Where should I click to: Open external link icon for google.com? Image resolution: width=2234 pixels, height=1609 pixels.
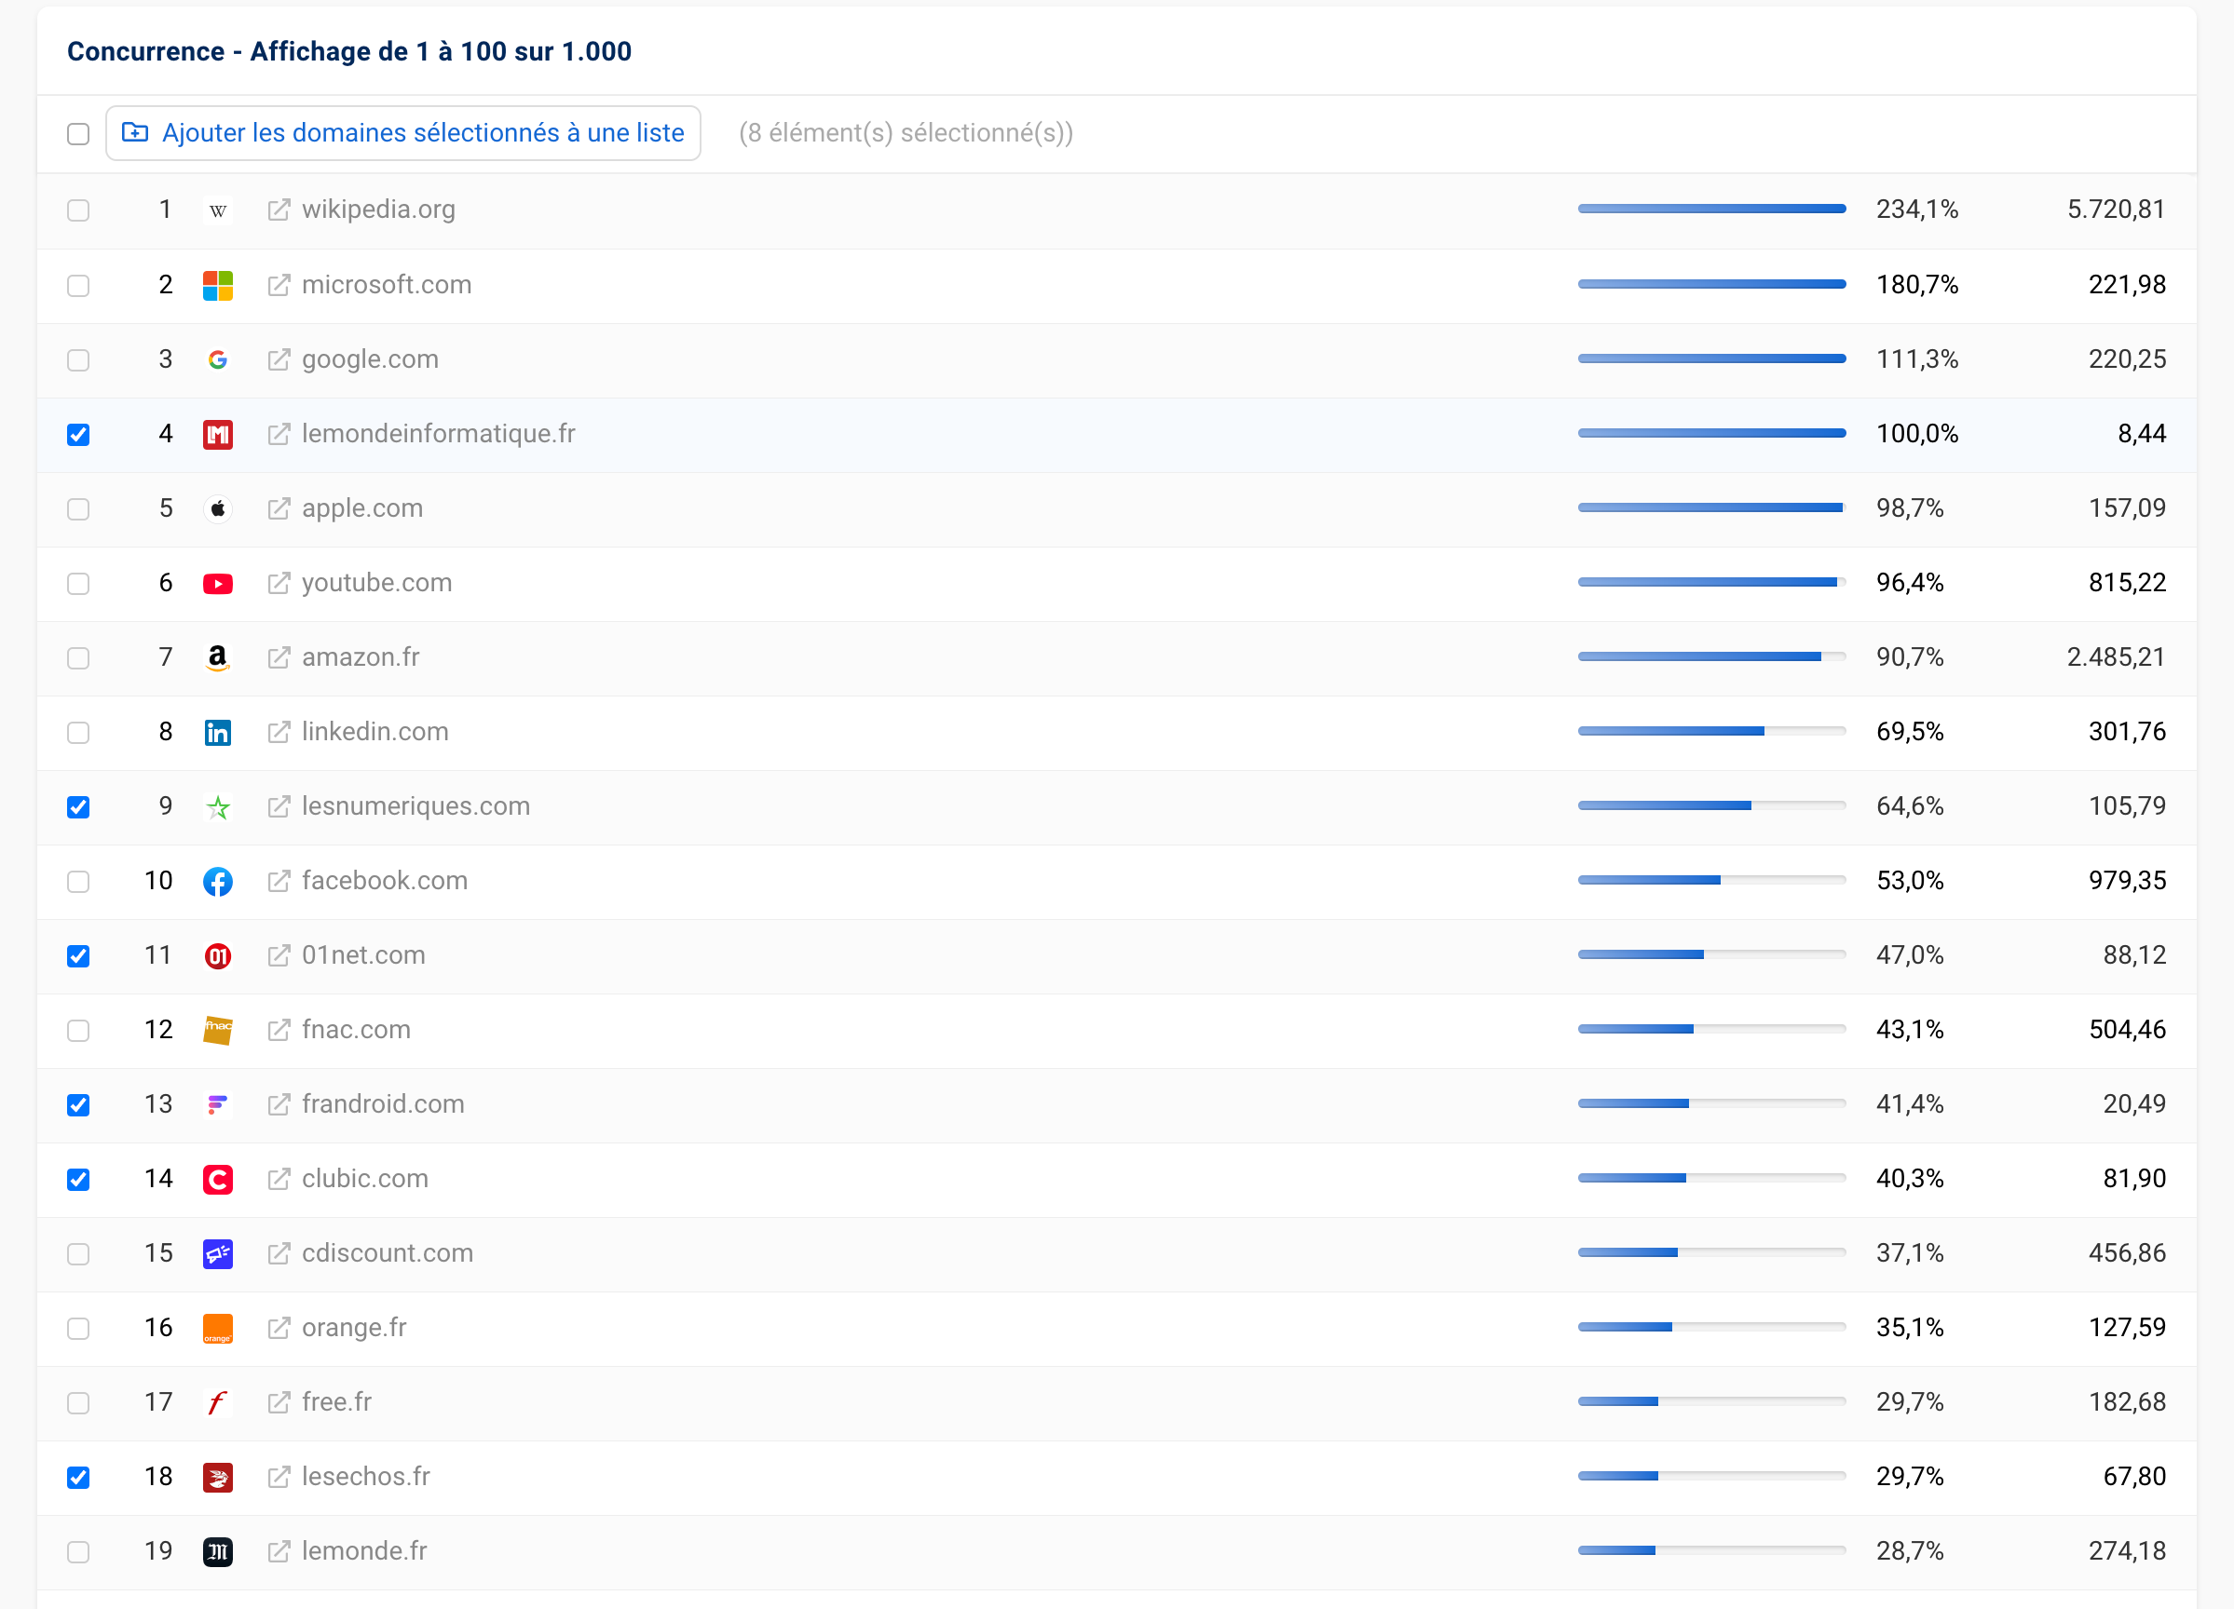pyautogui.click(x=279, y=359)
